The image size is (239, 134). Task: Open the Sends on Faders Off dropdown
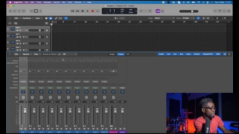(70, 54)
